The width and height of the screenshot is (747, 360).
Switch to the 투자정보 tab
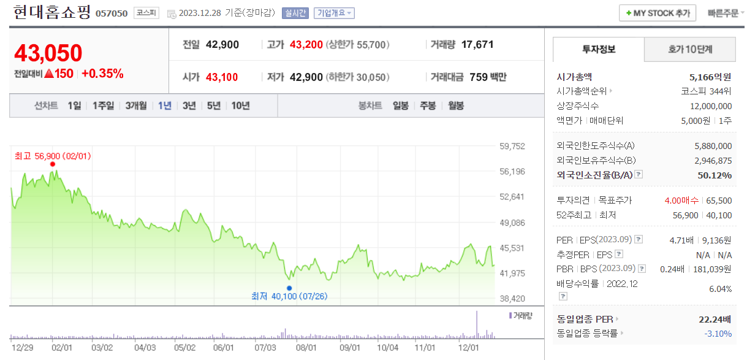pos(599,50)
